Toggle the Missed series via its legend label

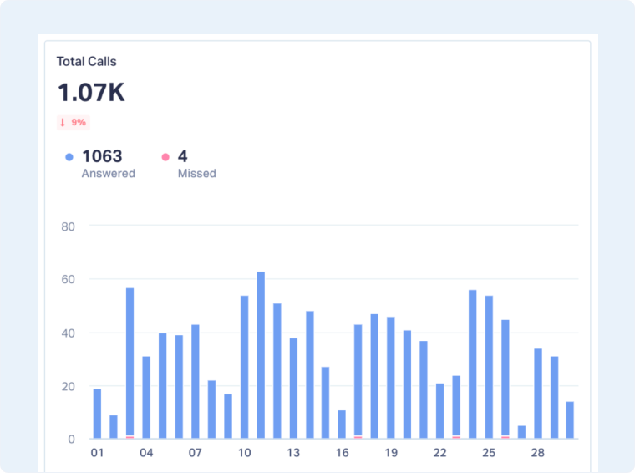coord(196,174)
